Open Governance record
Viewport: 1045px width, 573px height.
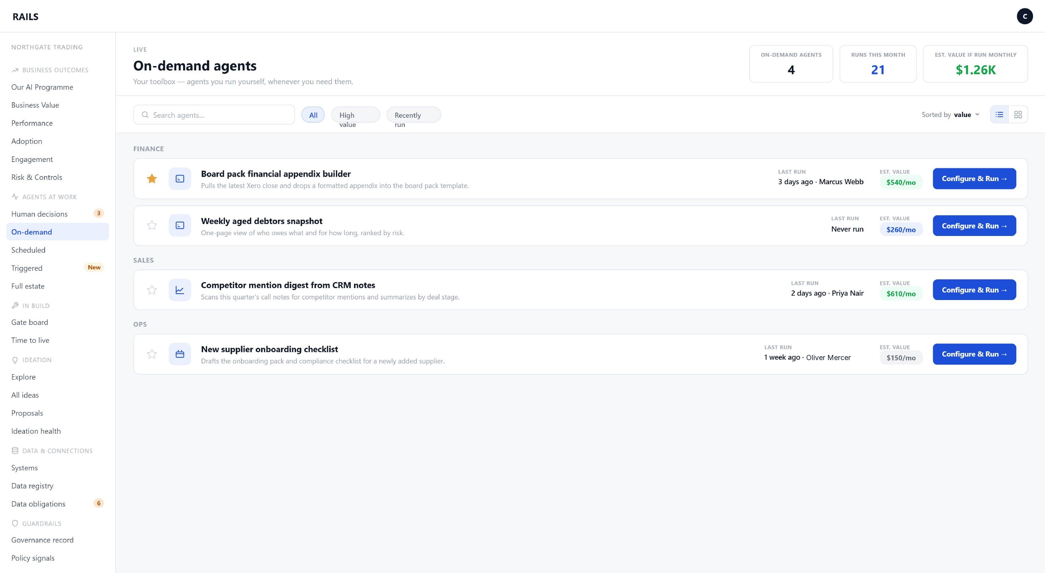[x=58, y=540]
